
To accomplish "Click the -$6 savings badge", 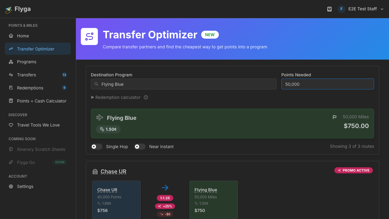I will 165,214.
